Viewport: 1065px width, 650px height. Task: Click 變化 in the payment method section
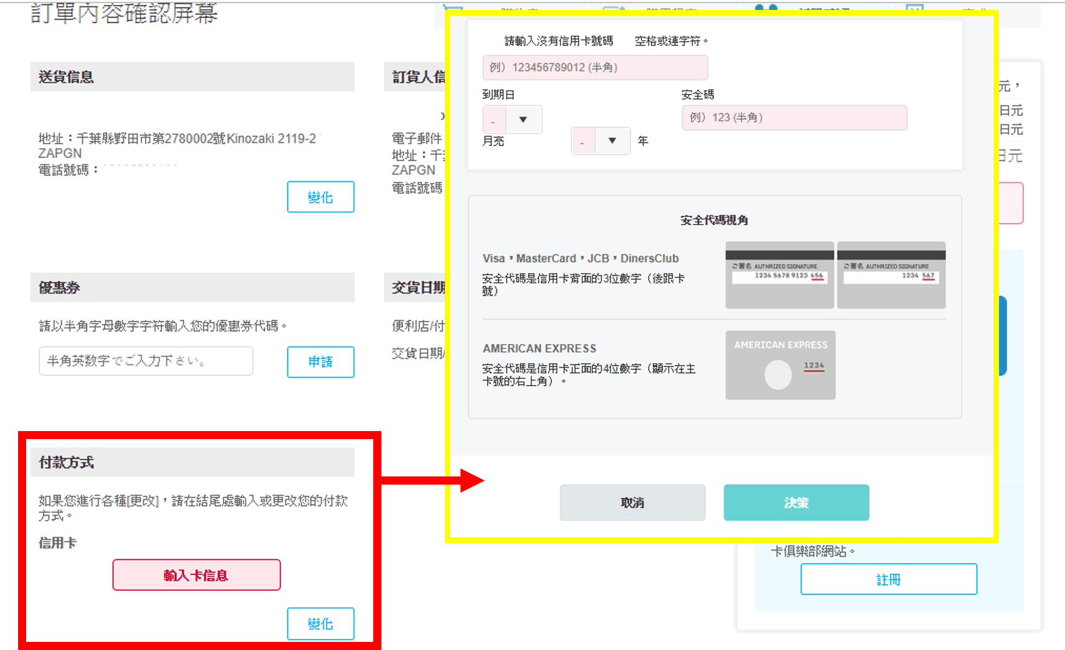click(x=320, y=624)
